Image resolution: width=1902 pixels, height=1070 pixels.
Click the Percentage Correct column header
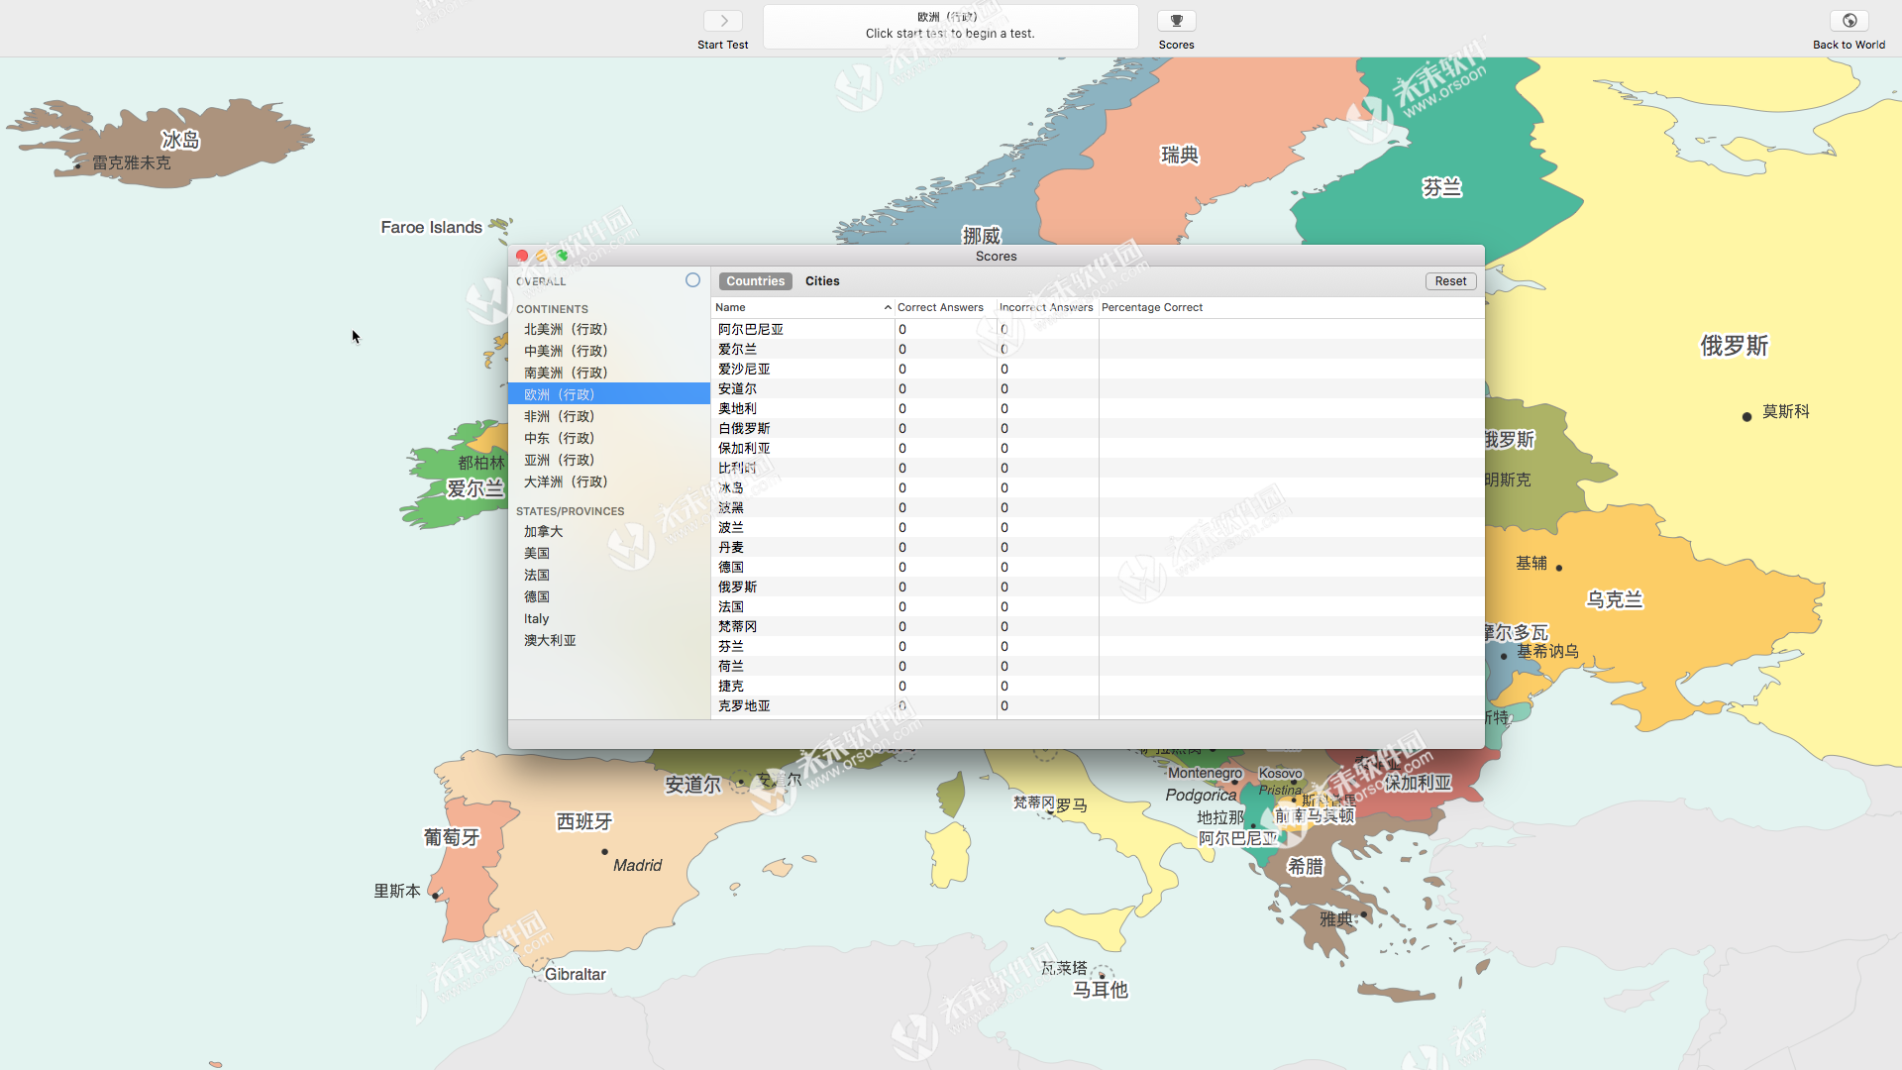point(1291,308)
